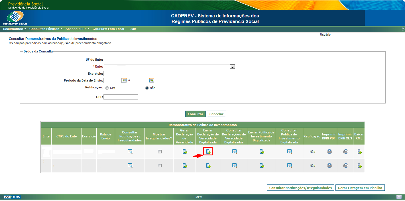Check Mostrar Irregularidades box in first row
405x201 pixels.
(x=160, y=152)
